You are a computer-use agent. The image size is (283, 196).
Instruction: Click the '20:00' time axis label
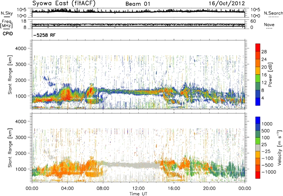[x=209, y=189]
